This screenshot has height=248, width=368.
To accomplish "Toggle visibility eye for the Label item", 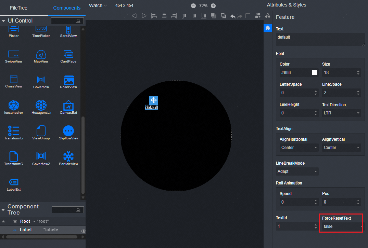I will 83,231.
